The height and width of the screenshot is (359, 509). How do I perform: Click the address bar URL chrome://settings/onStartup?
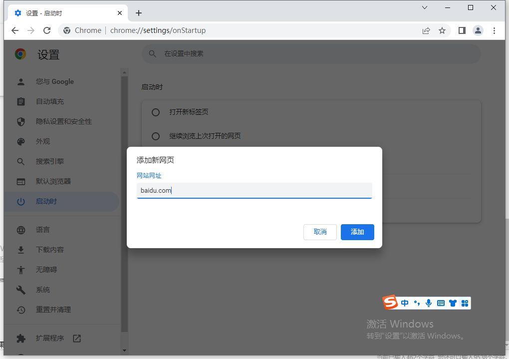tap(158, 30)
